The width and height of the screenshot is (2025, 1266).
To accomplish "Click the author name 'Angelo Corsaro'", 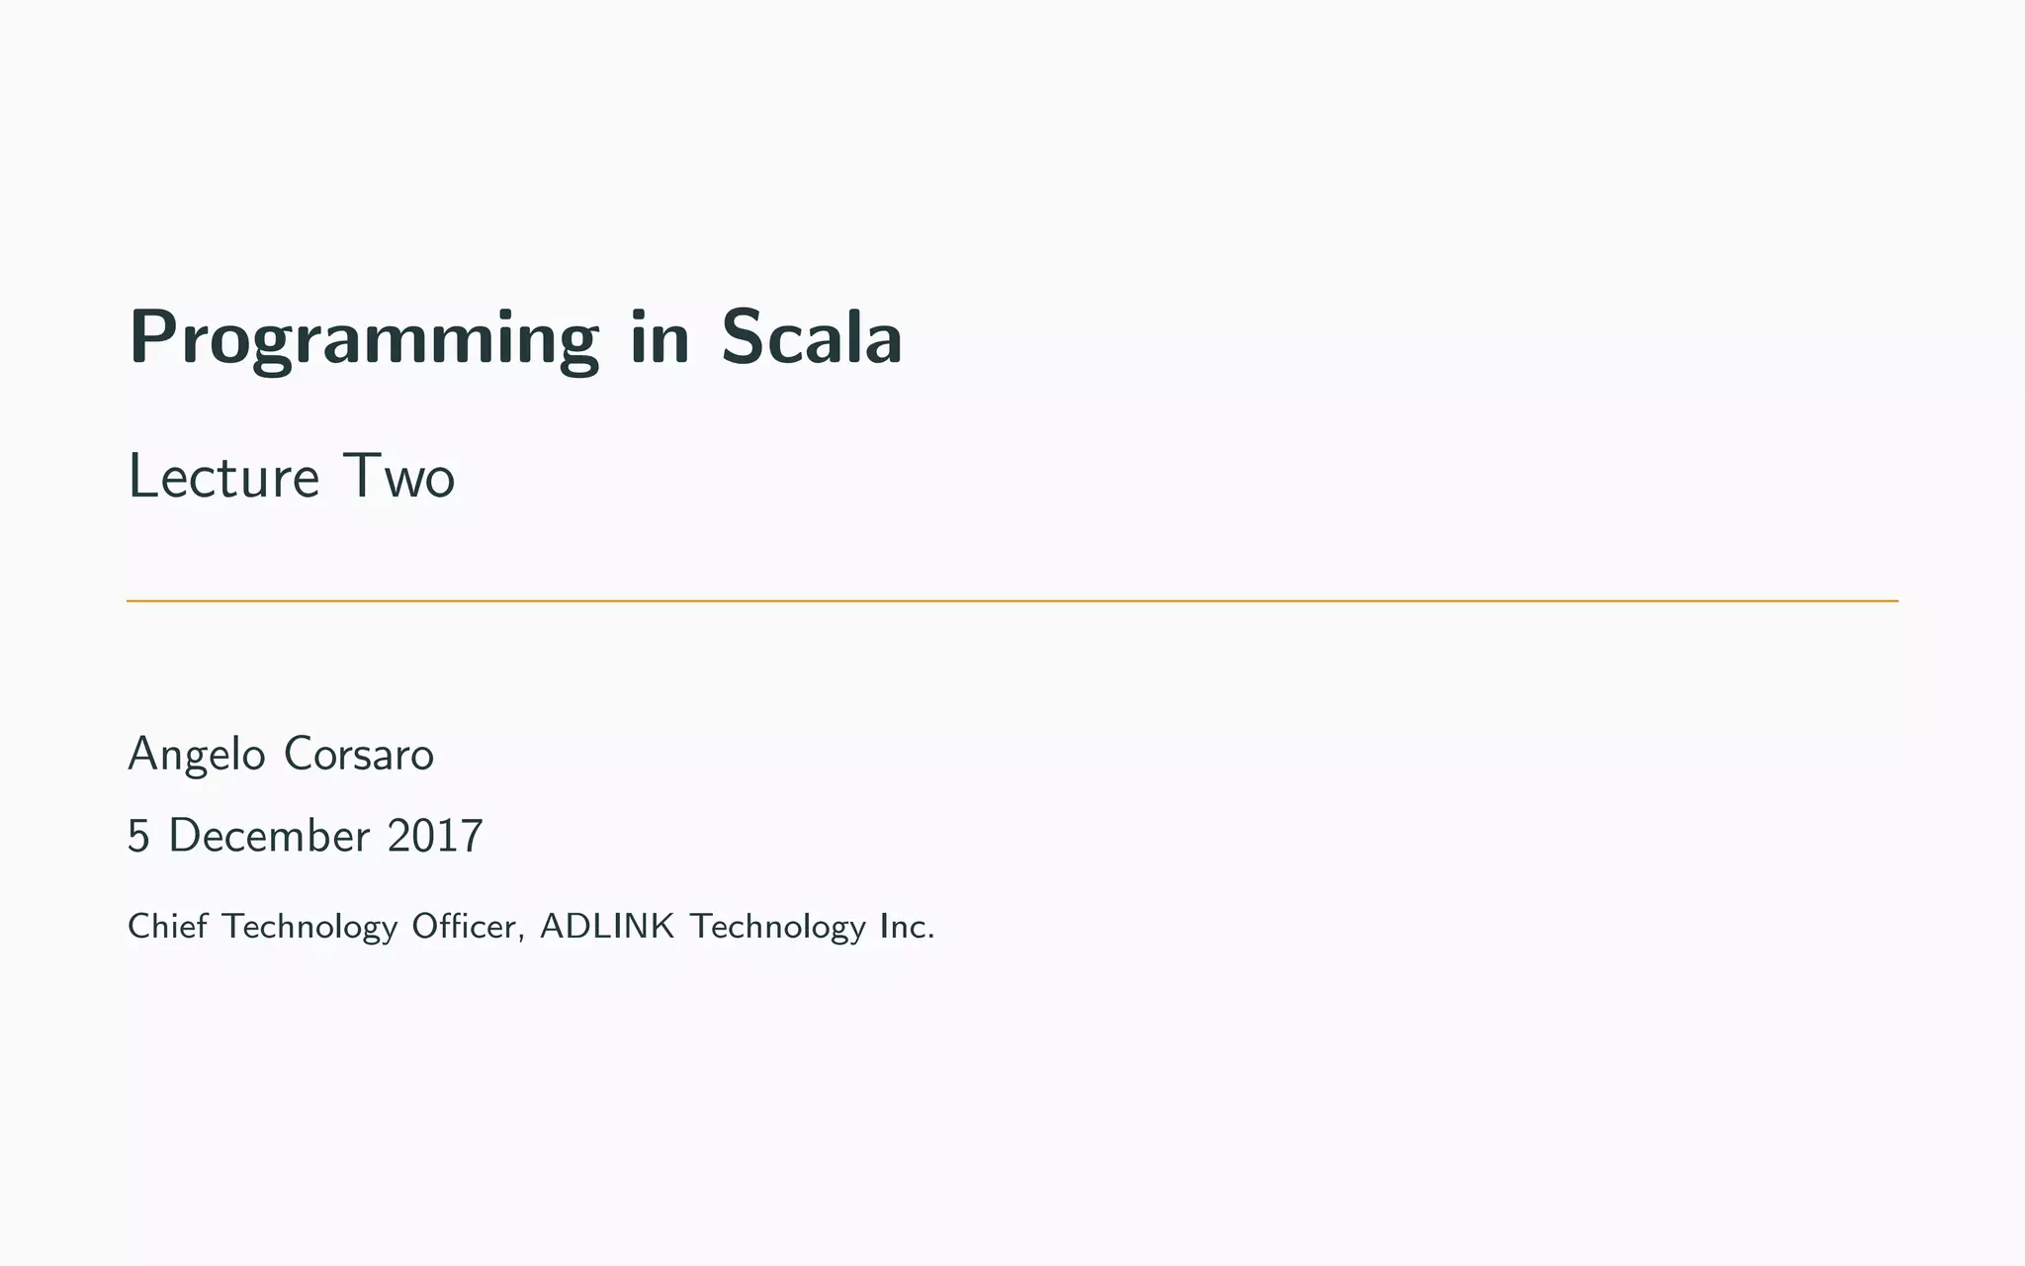I will [x=281, y=755].
